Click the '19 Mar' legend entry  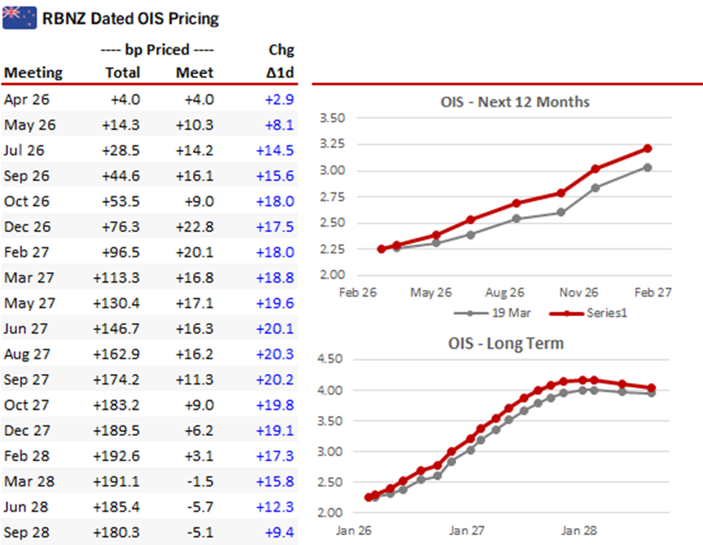[492, 313]
